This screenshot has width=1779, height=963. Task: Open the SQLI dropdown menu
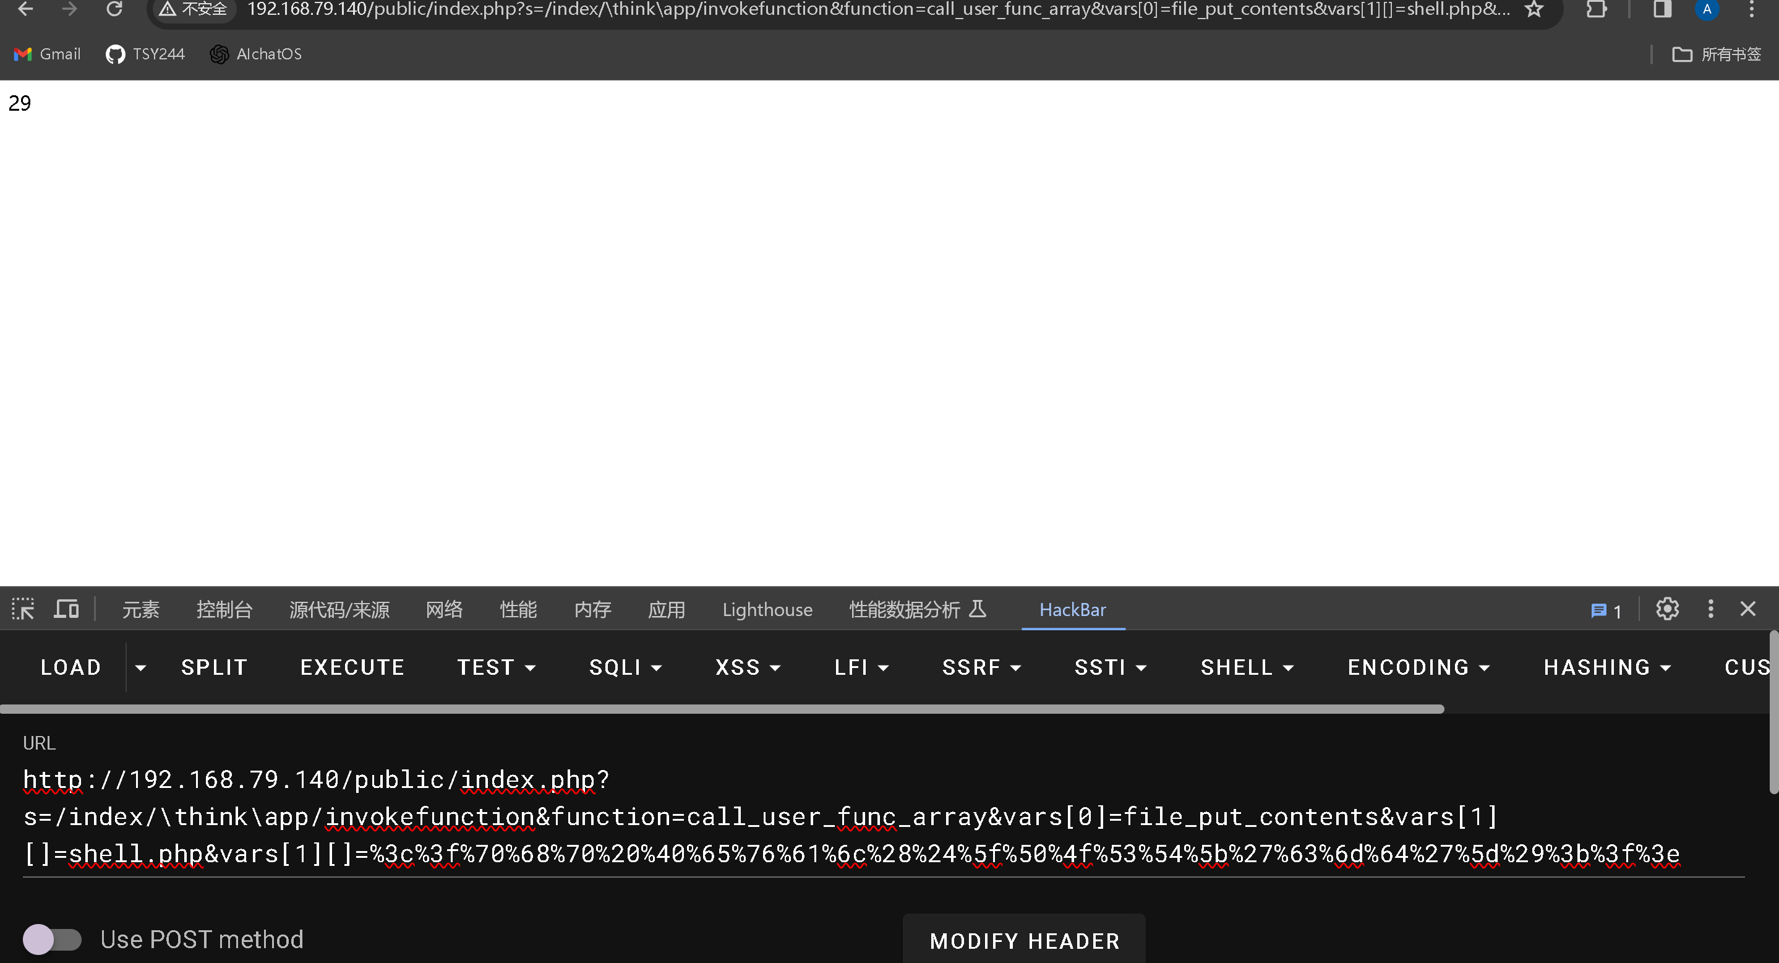625,667
